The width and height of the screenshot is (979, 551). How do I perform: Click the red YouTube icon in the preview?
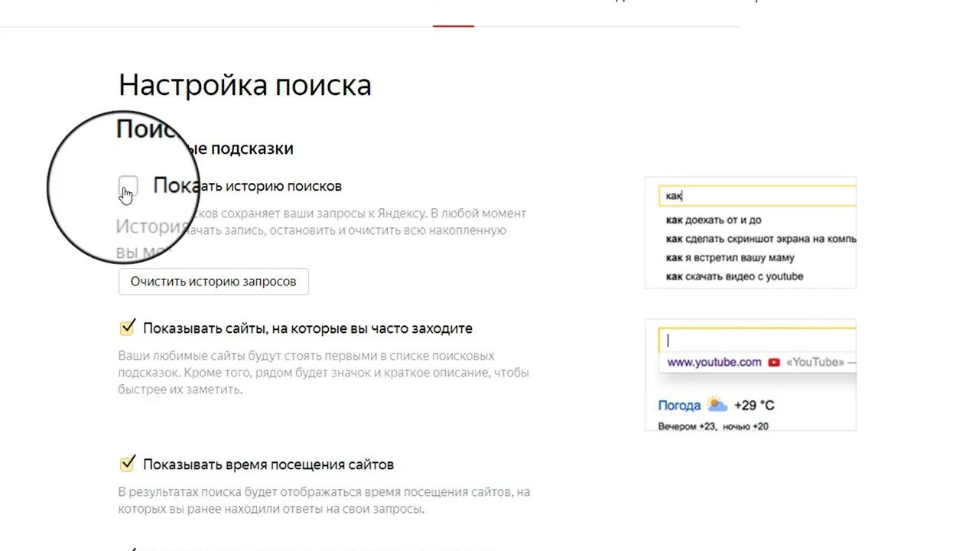[x=774, y=362]
